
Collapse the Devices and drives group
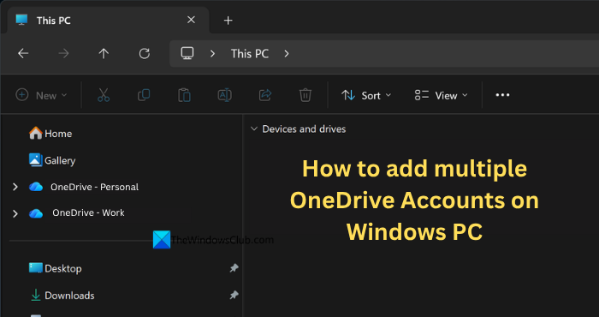tap(253, 129)
